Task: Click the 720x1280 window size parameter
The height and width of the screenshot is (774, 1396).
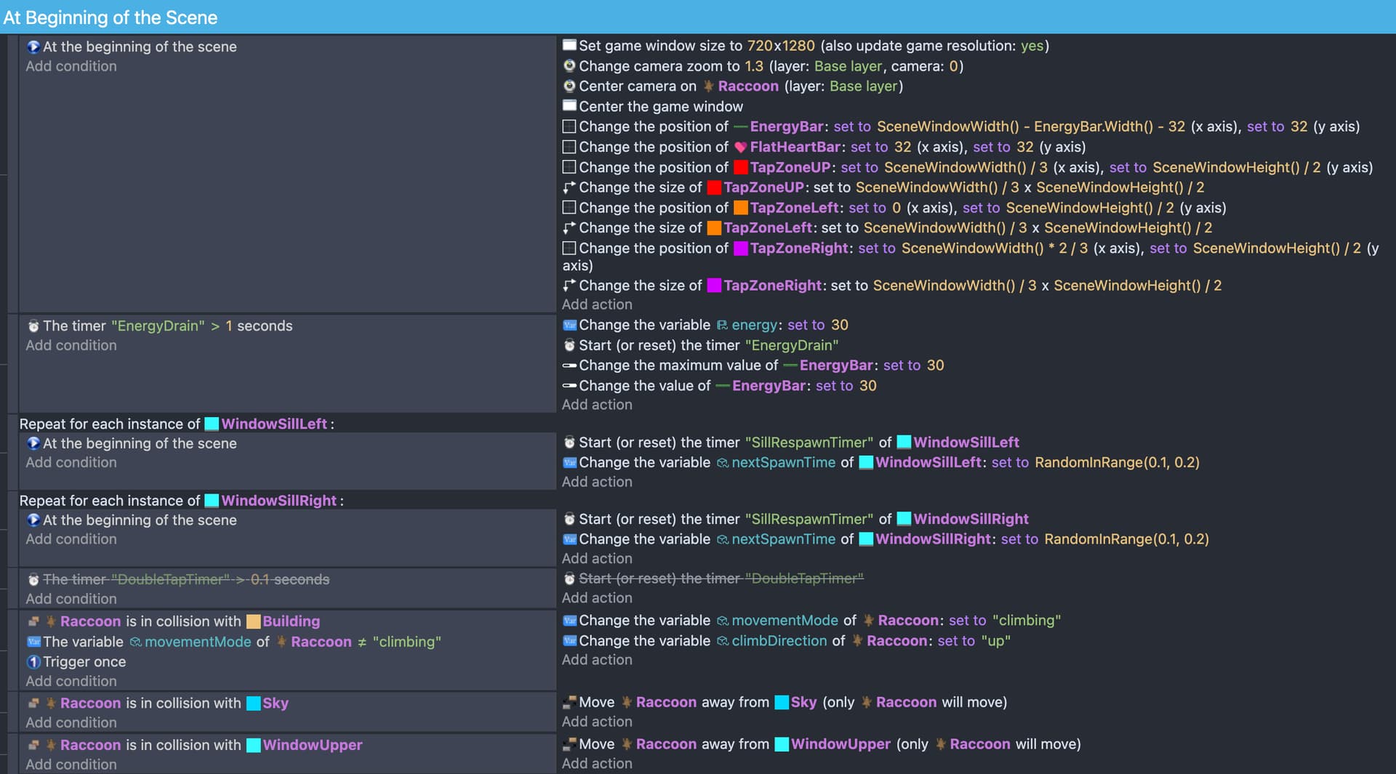Action: pos(781,46)
